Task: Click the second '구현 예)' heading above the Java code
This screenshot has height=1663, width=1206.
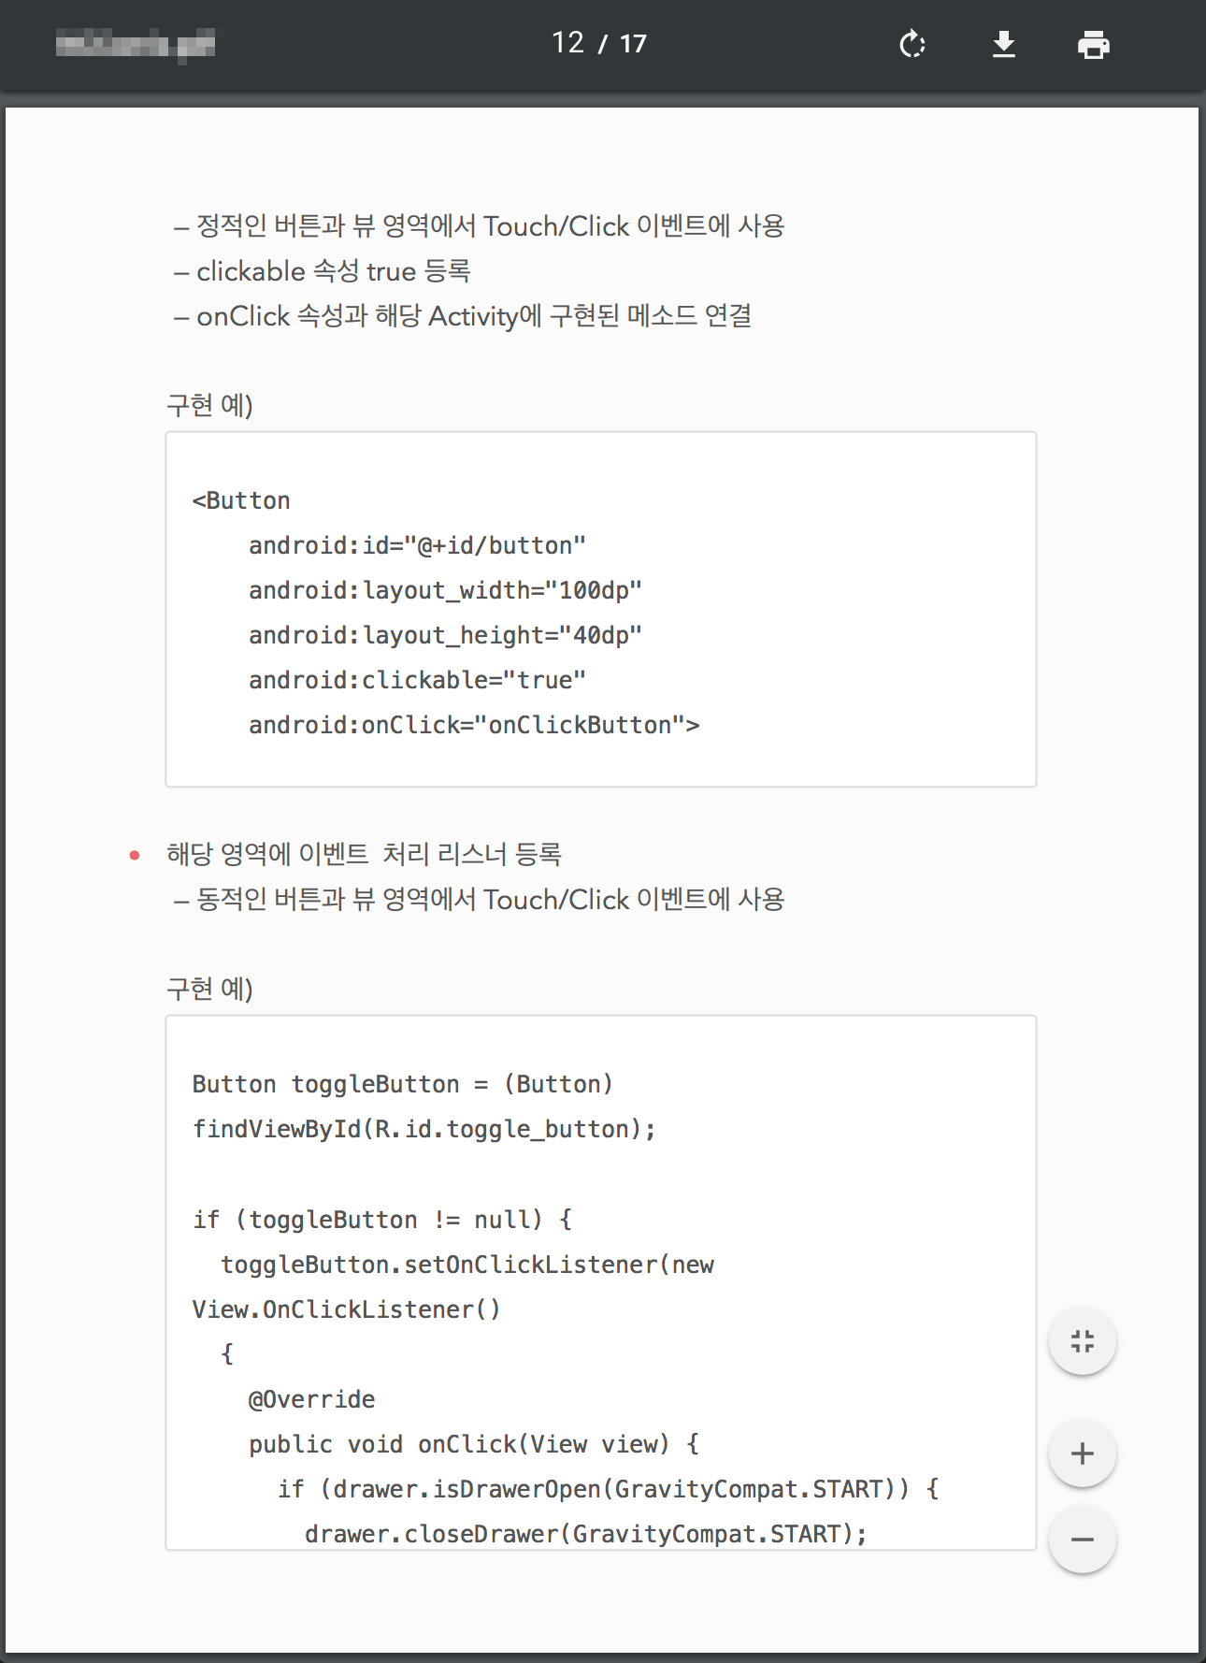Action: pos(209,989)
